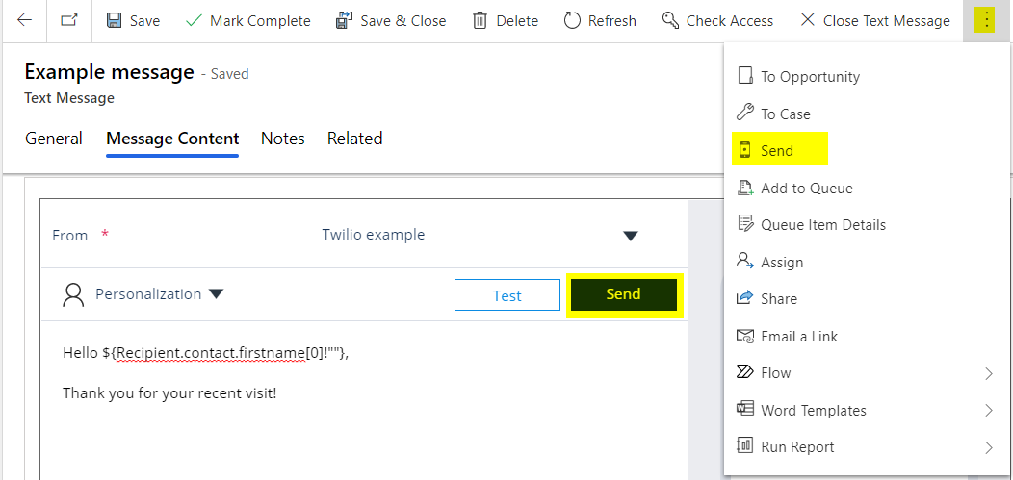Open the Related tab
Screen dimensions: 1013x480
[x=354, y=139]
